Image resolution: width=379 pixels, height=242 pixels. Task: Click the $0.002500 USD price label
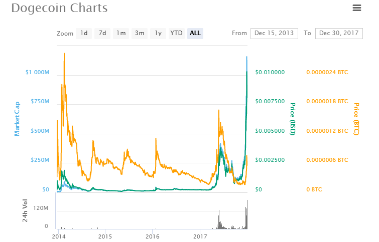(270, 160)
